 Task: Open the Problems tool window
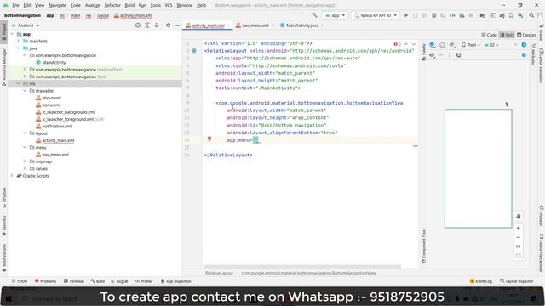click(x=45, y=281)
